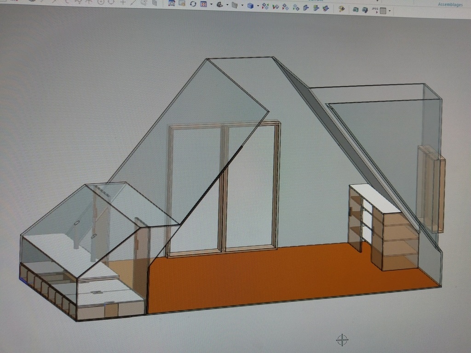Click the plus-shaped point icon in the top toolbar
The height and width of the screenshot is (353, 471).
[x=123, y=2]
